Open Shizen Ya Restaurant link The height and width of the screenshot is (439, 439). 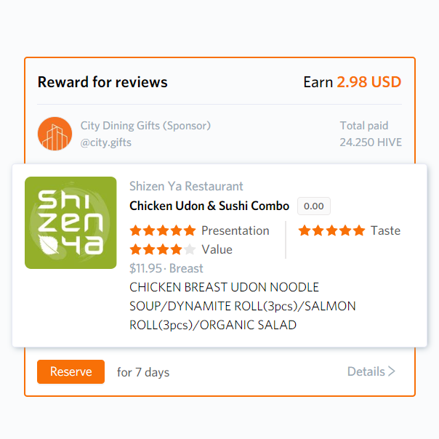[186, 187]
